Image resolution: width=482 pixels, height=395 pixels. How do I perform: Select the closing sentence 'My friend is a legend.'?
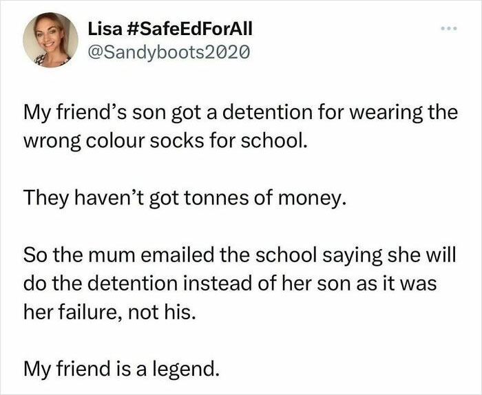[x=122, y=370]
